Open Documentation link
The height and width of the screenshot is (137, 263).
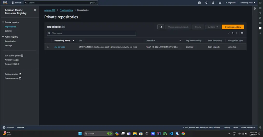pyautogui.click(x=13, y=78)
